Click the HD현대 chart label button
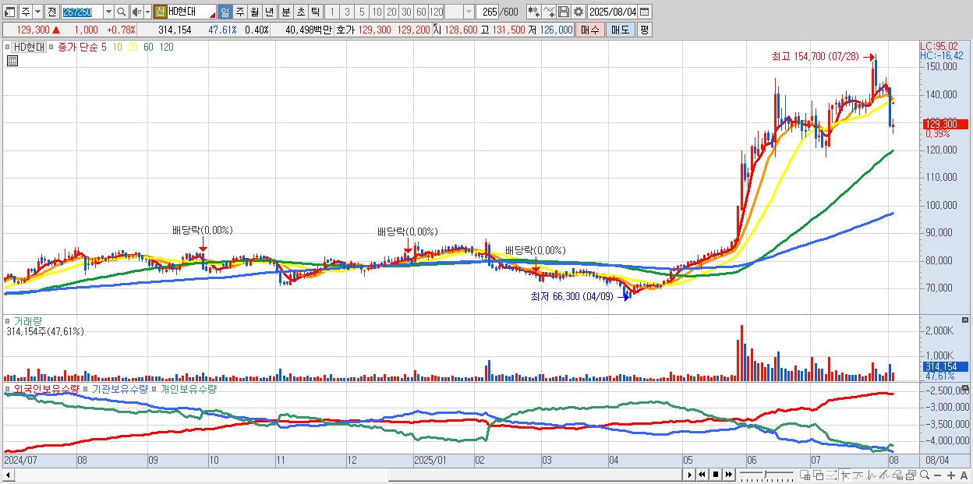 27,47
